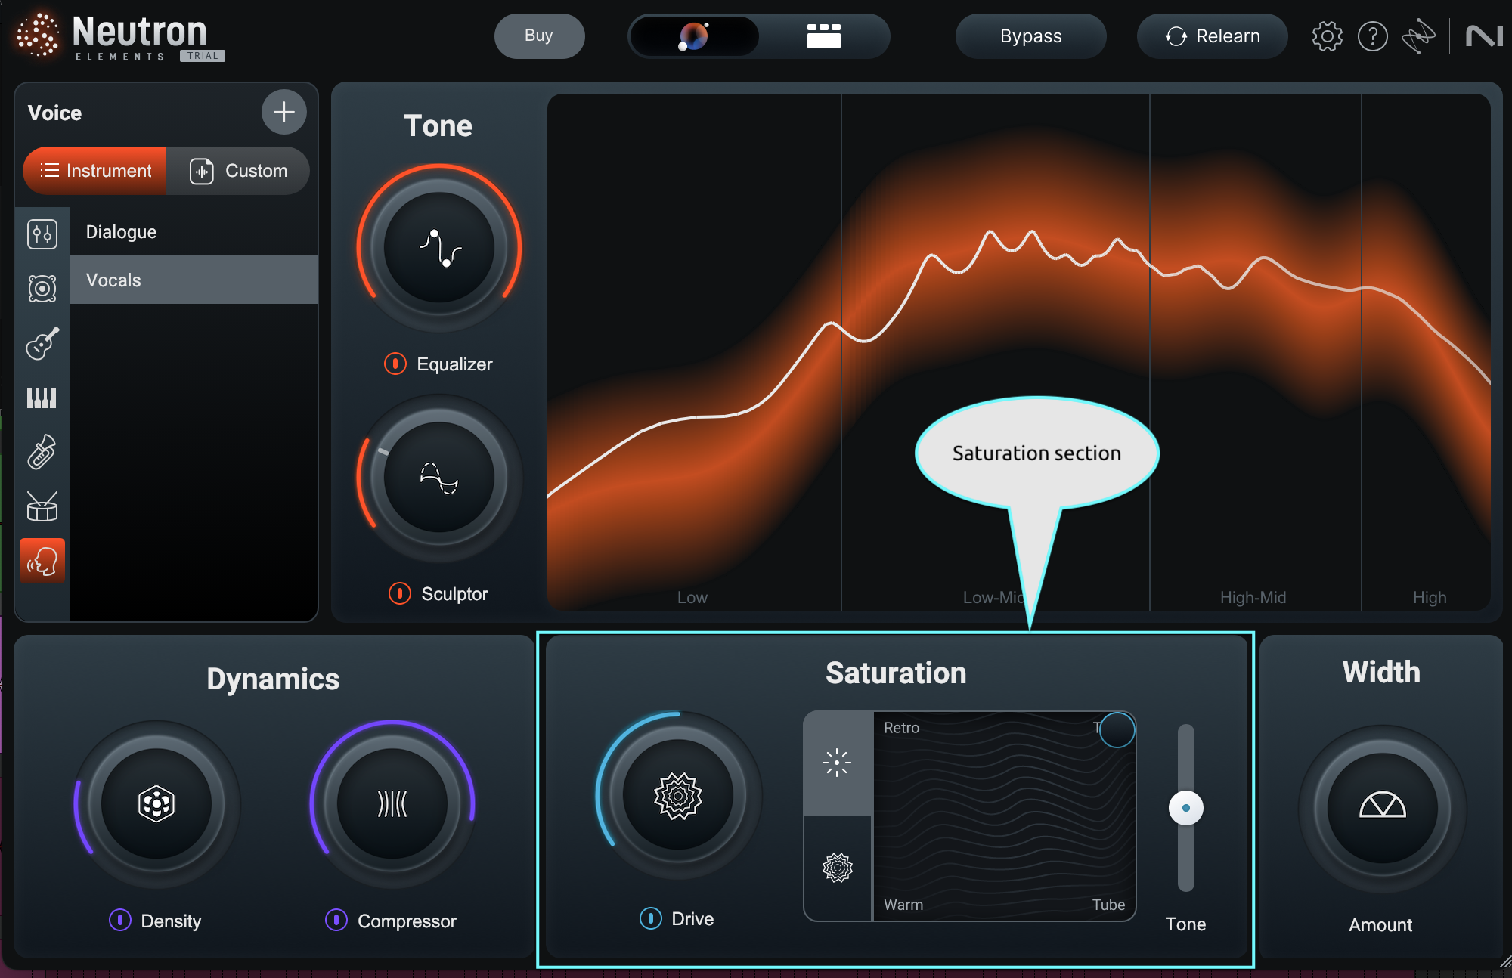This screenshot has width=1512, height=978.
Task: Click the Drive saturation knob
Action: click(678, 794)
